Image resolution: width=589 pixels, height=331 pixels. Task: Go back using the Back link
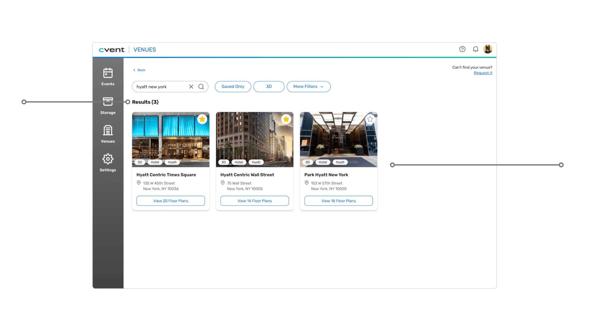tap(139, 70)
